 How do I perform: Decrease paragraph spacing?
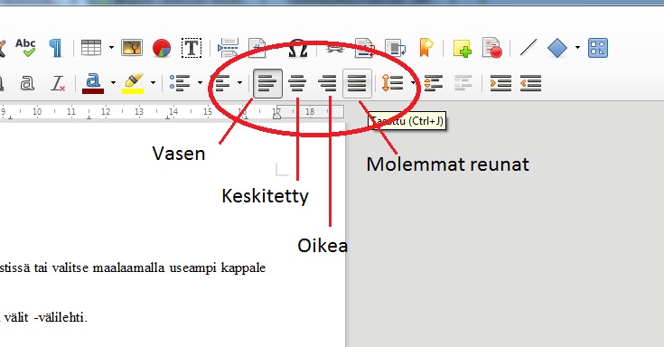click(463, 83)
